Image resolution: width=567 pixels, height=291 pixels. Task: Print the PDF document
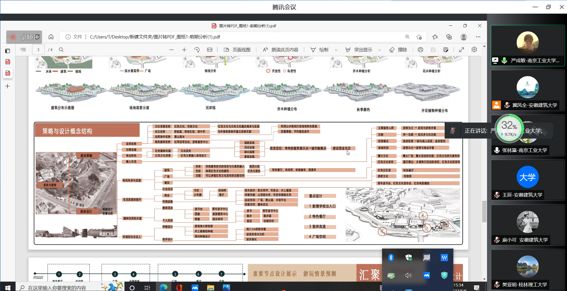[x=420, y=50]
